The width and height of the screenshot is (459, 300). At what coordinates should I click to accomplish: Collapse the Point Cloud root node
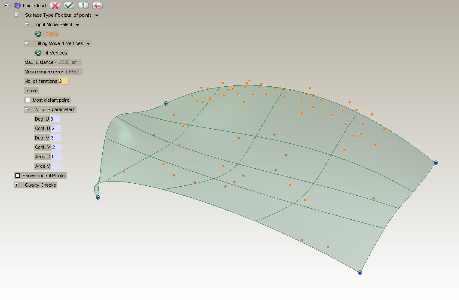tap(6, 6)
